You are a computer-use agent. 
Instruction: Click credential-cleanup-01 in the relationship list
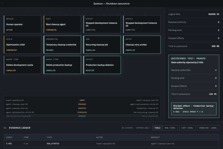[147, 108]
